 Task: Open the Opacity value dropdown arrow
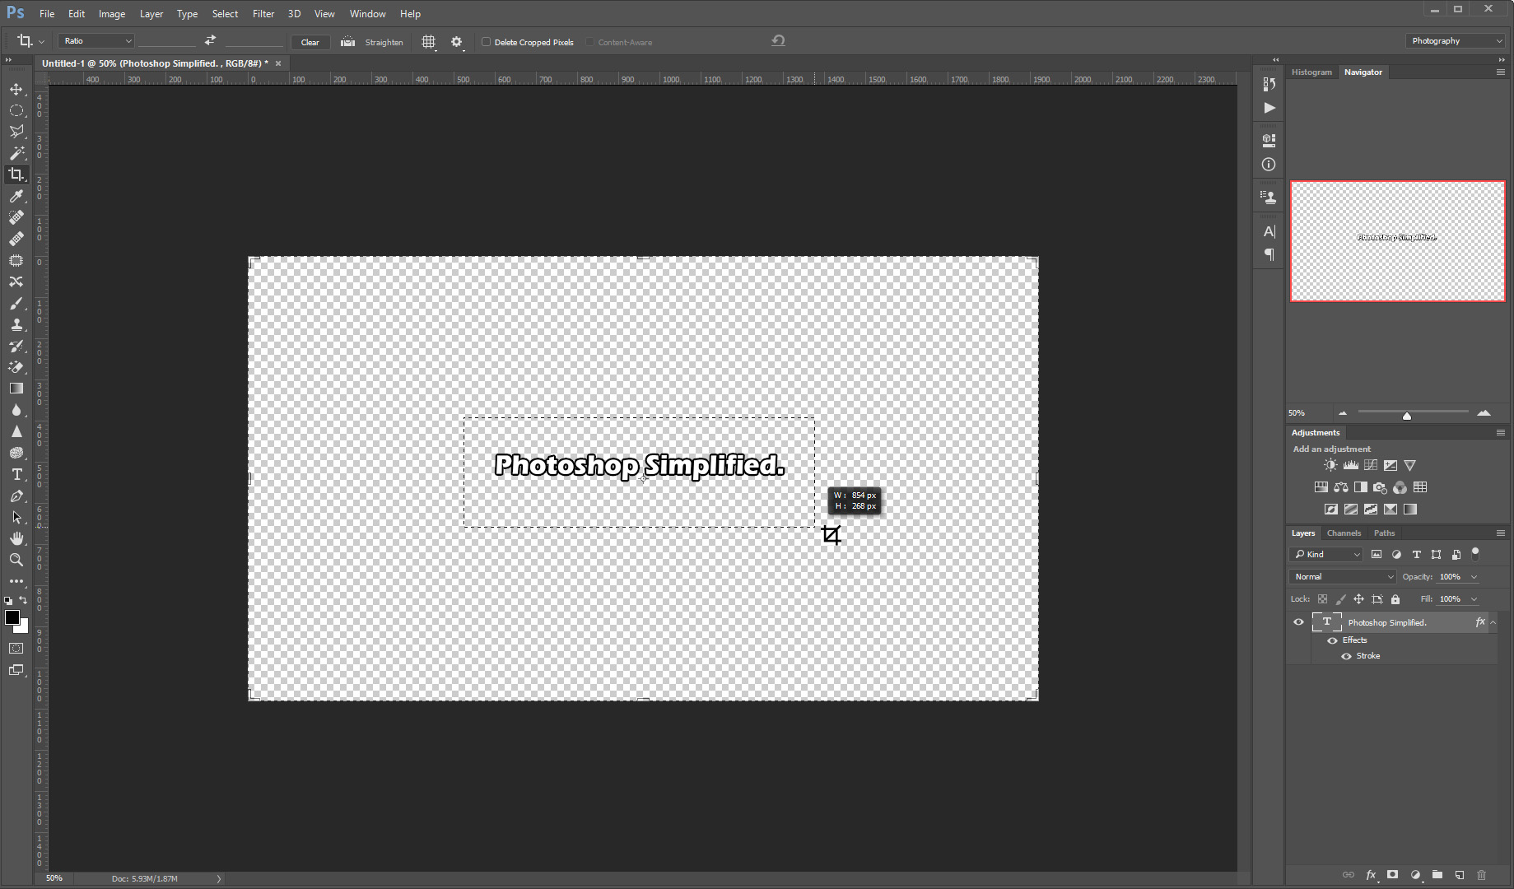click(x=1474, y=577)
